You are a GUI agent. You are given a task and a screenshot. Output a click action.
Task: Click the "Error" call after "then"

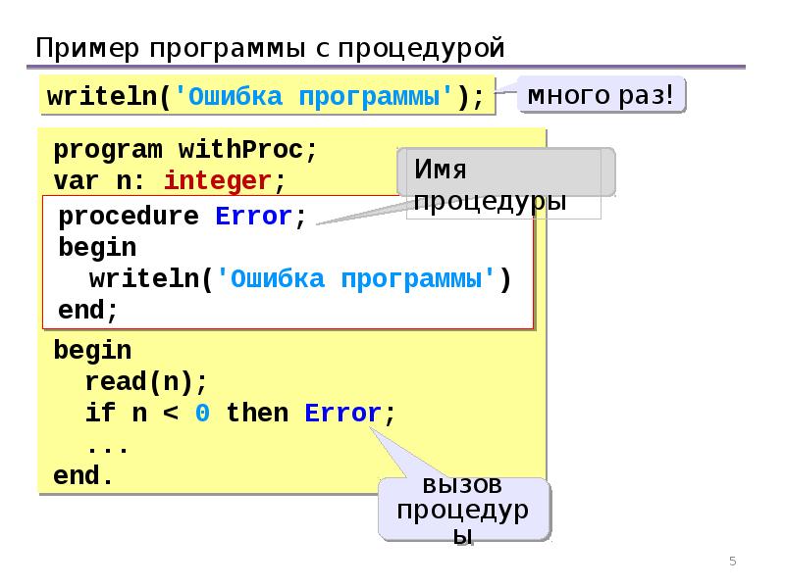342,414
